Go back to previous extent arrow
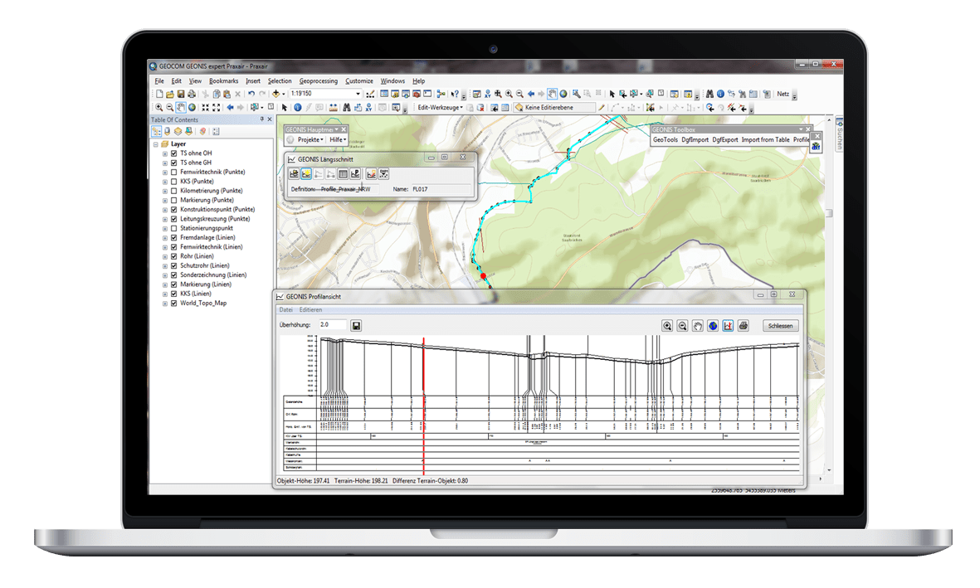980x588 pixels. 229,108
